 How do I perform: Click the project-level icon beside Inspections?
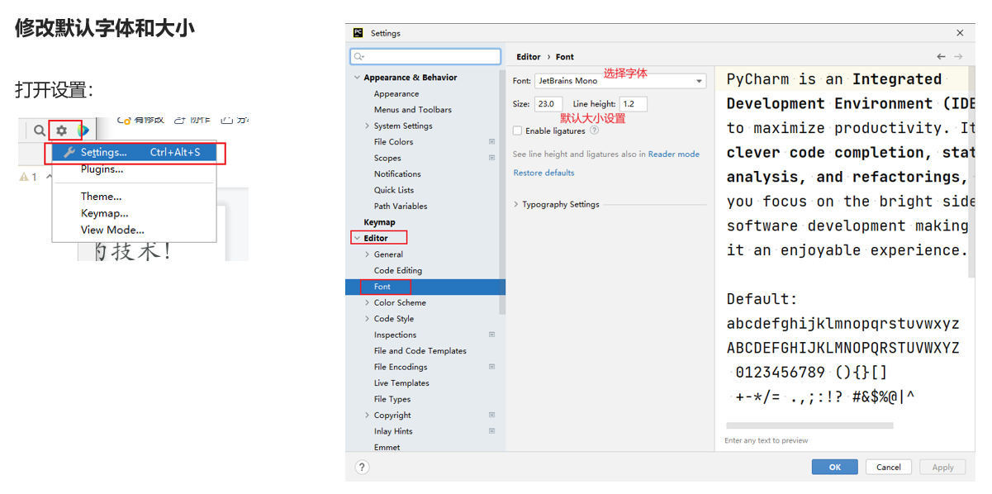tap(492, 335)
